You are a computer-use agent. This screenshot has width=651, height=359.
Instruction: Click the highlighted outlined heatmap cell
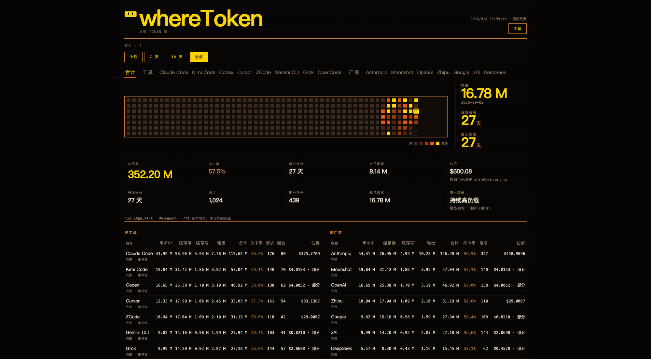416,111
